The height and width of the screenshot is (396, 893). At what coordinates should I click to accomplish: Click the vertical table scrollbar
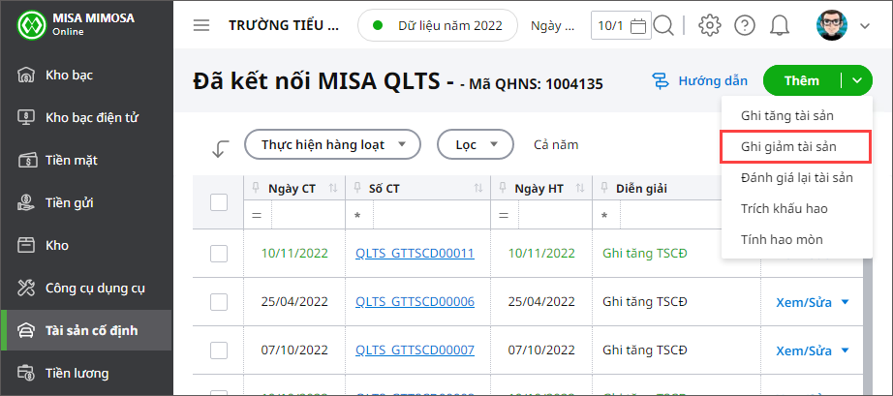869,324
